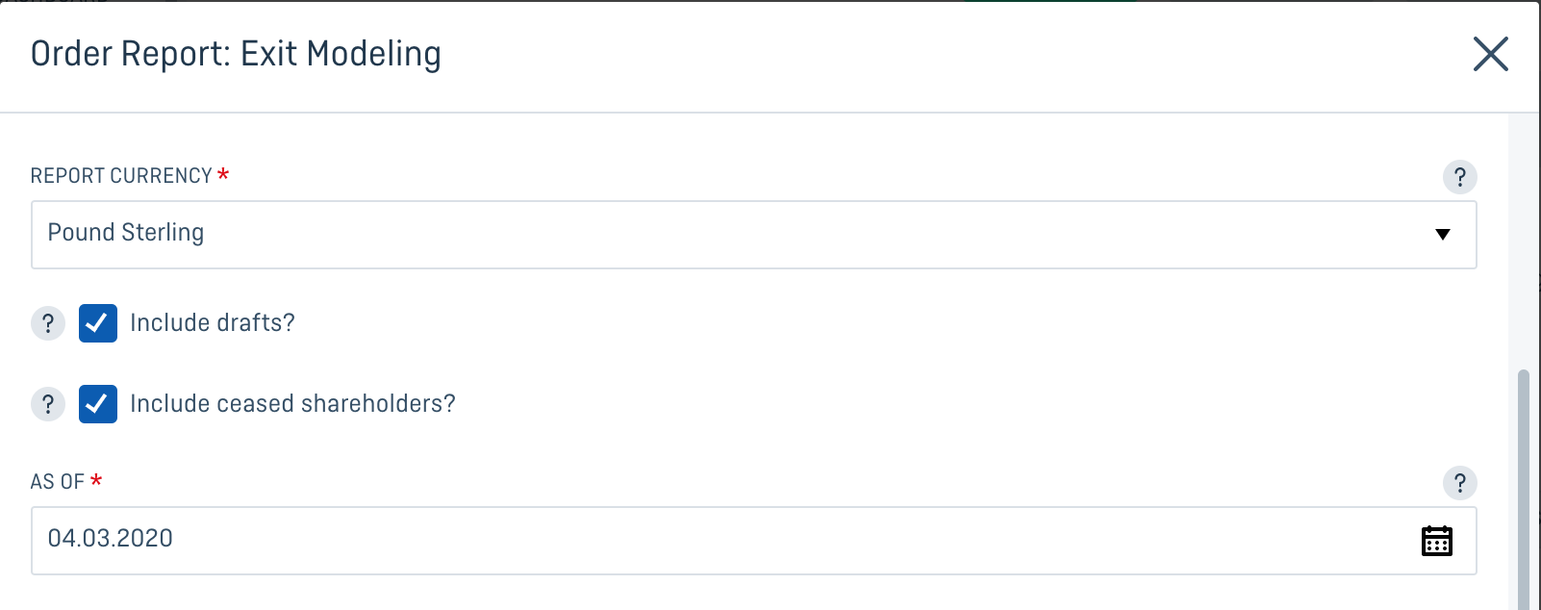Toggle the Include ceased shareholders checkbox

click(x=97, y=404)
